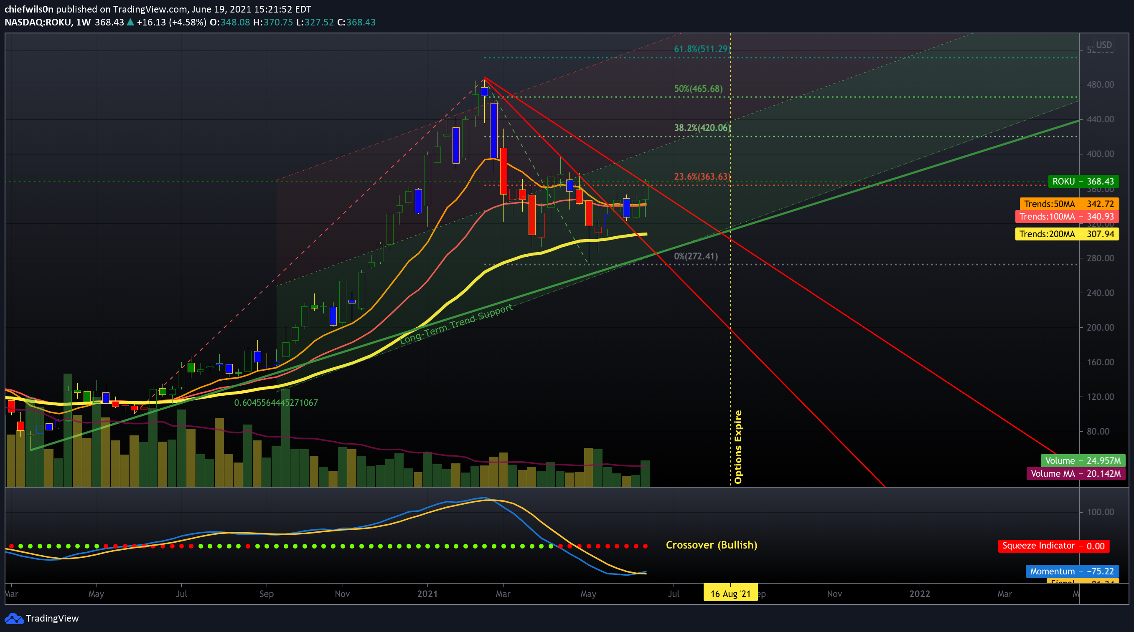
Task: Click the 38.2%(420.06) Fibonacci label
Action: coord(702,128)
